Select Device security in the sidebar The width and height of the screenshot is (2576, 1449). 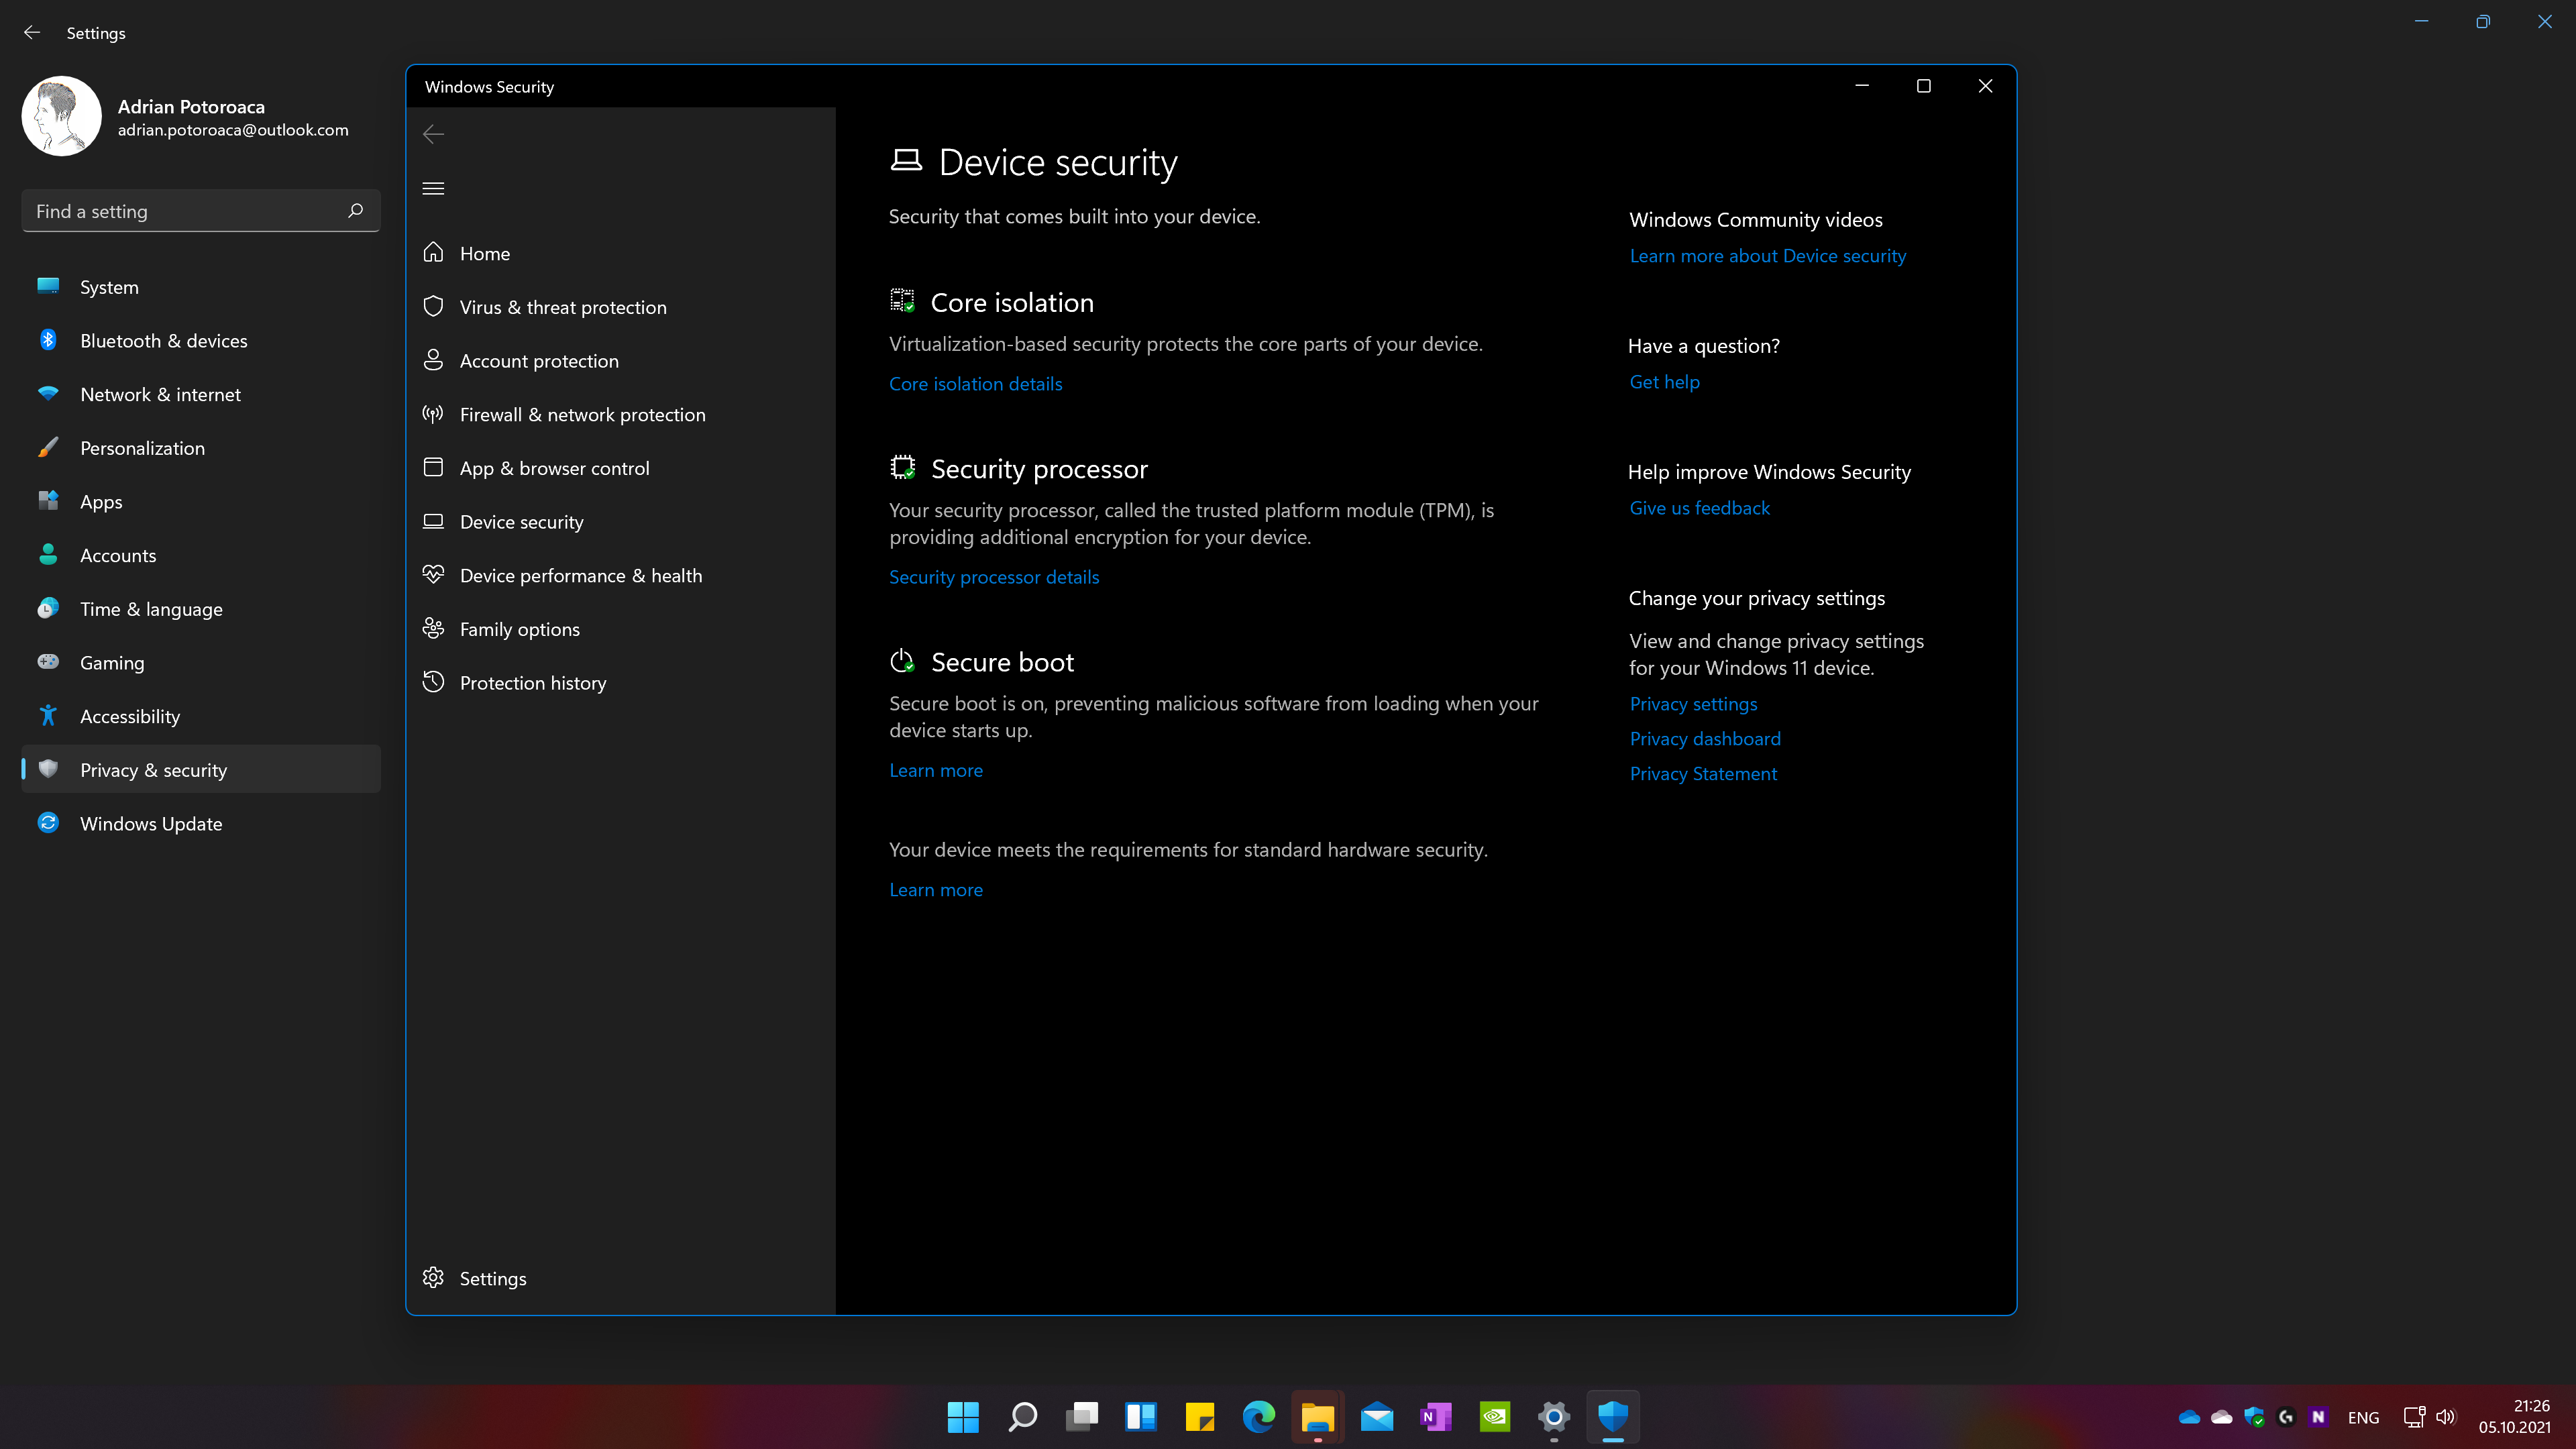tap(621, 522)
